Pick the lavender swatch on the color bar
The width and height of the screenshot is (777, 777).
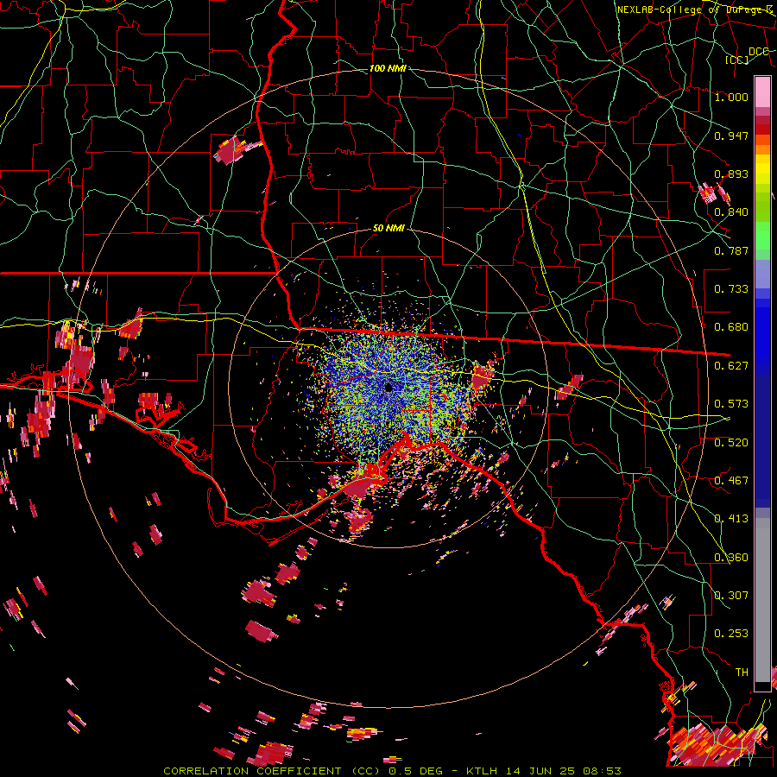[x=762, y=274]
